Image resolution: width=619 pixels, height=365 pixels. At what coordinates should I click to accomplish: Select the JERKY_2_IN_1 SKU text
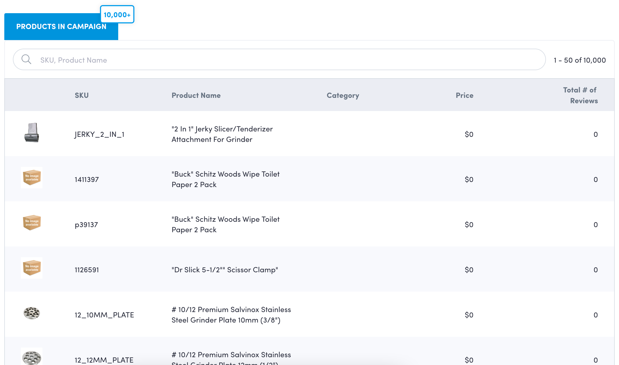[99, 134]
